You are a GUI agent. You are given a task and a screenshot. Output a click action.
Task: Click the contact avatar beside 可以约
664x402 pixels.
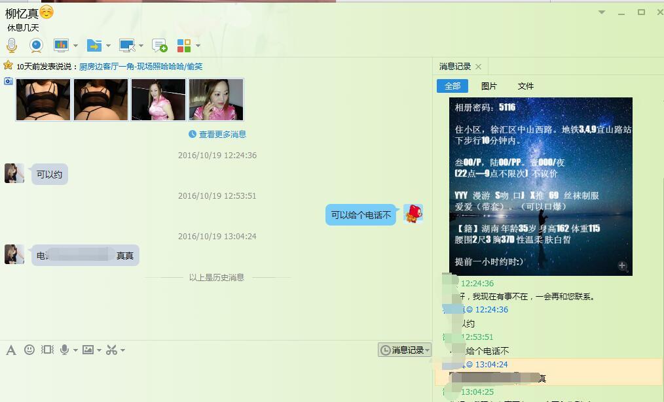tap(14, 173)
